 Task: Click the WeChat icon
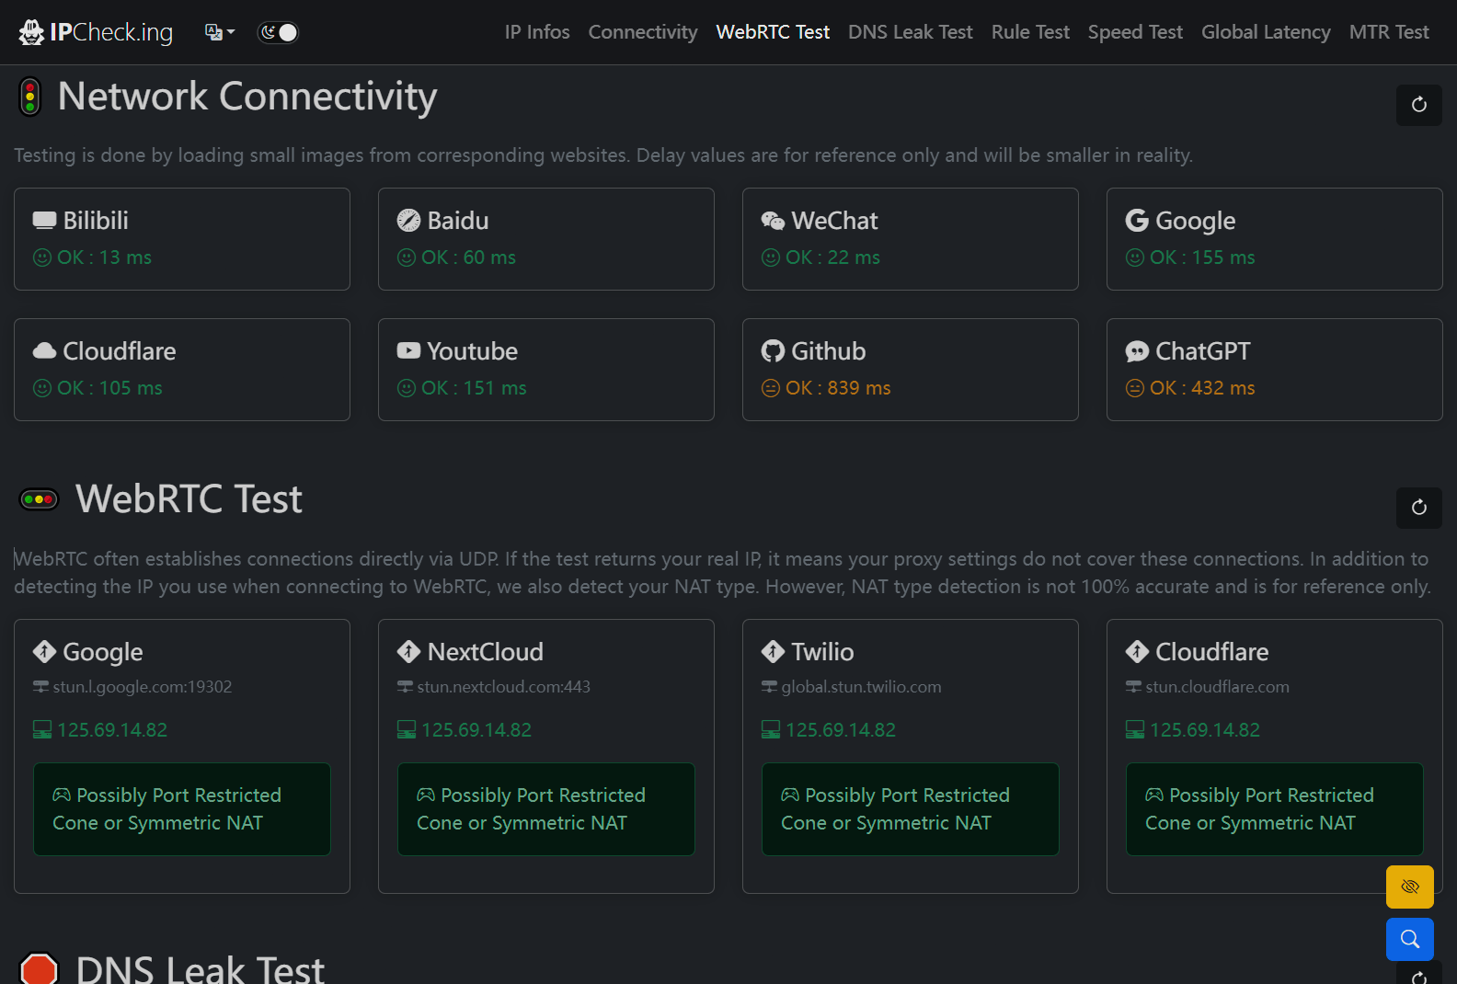click(773, 221)
